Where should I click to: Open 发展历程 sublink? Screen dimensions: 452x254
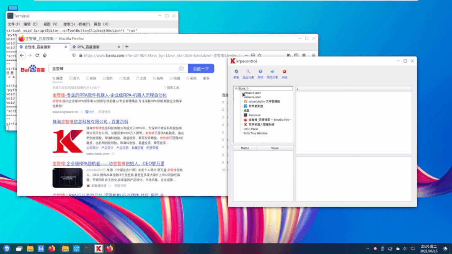[137, 148]
